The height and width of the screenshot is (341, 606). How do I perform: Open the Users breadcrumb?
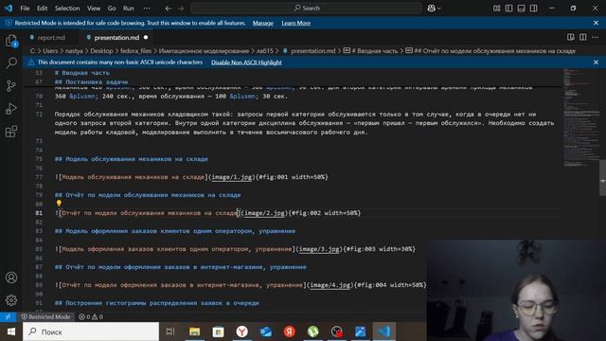click(x=50, y=51)
